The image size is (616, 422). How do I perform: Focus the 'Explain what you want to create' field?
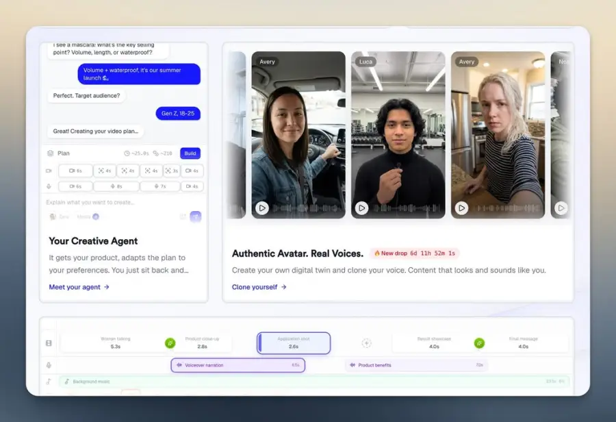click(x=124, y=202)
